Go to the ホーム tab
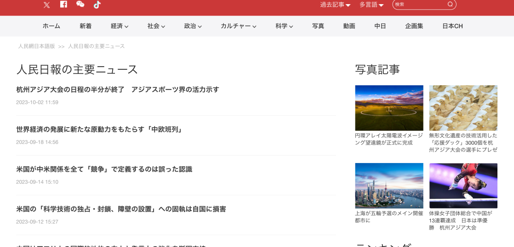The width and height of the screenshot is (514, 247). coord(51,26)
